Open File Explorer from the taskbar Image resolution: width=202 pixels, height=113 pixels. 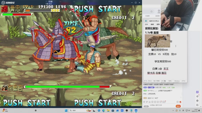[108, 110]
